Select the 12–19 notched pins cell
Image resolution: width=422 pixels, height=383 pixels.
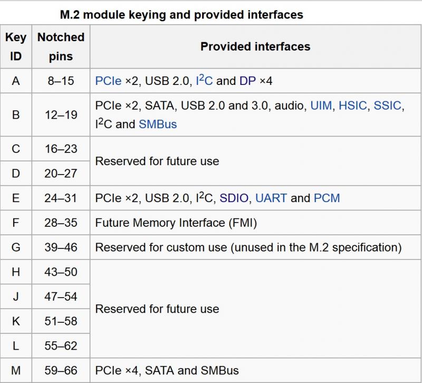coord(61,115)
